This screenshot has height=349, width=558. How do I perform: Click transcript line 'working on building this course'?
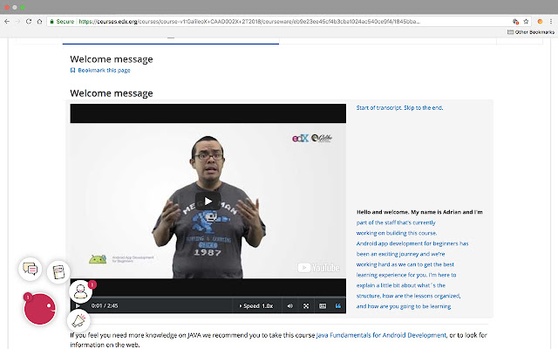[x=397, y=233]
